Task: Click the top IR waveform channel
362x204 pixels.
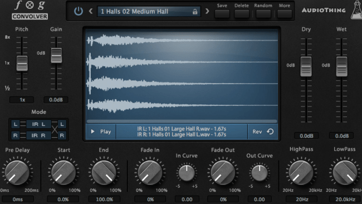Action: (182, 41)
